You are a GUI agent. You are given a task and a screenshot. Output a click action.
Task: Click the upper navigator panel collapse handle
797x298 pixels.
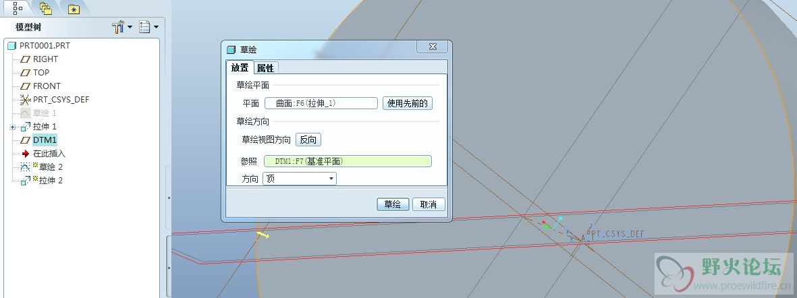pyautogui.click(x=169, y=198)
